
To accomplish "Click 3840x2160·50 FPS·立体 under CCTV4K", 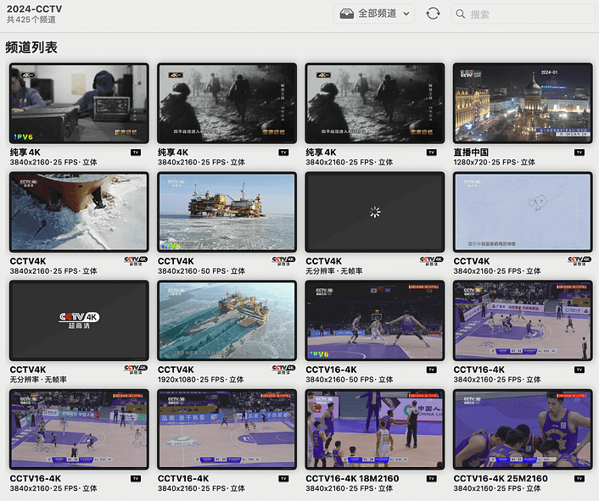I will [x=201, y=271].
